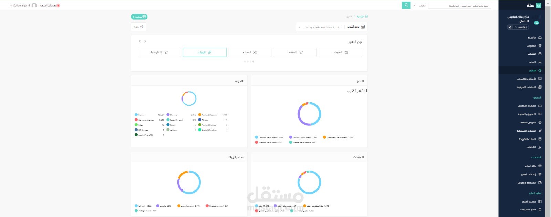Click the devices الاجهزة donut chart

click(189, 99)
